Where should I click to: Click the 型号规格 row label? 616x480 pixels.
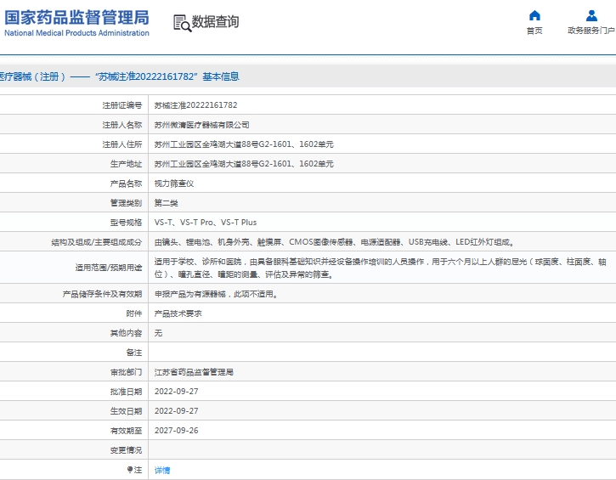(126, 223)
